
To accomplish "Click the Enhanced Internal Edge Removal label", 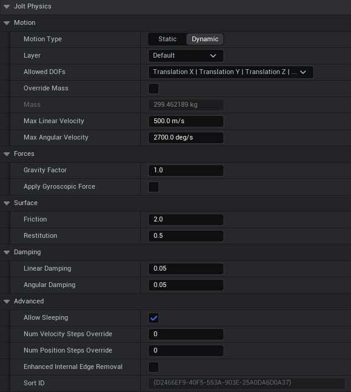I will (73, 367).
